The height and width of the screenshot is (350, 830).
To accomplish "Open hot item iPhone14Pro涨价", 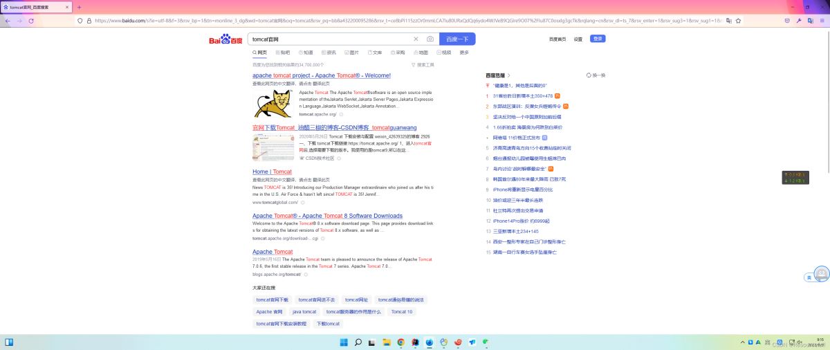I will pyautogui.click(x=523, y=221).
